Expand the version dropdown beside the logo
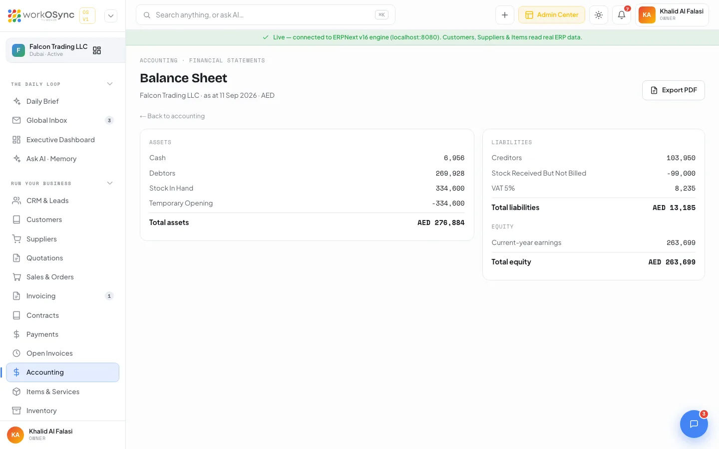The height and width of the screenshot is (449, 719). point(111,15)
